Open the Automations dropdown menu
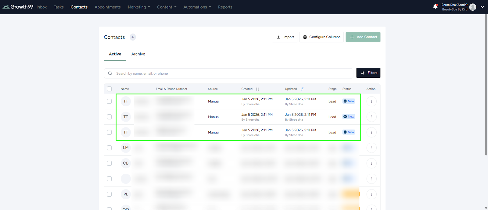The height and width of the screenshot is (210, 488). [197, 7]
